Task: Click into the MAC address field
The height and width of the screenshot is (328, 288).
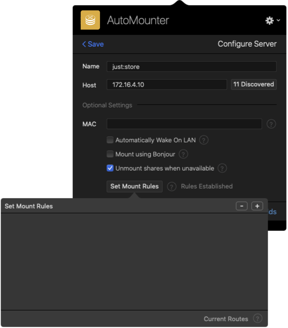Action: (x=185, y=124)
